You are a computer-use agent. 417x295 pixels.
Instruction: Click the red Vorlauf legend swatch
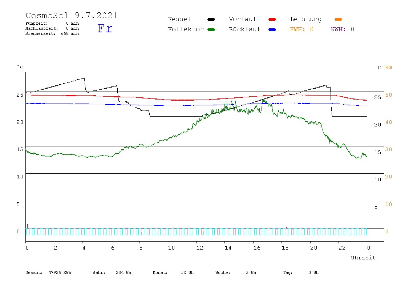272,19
